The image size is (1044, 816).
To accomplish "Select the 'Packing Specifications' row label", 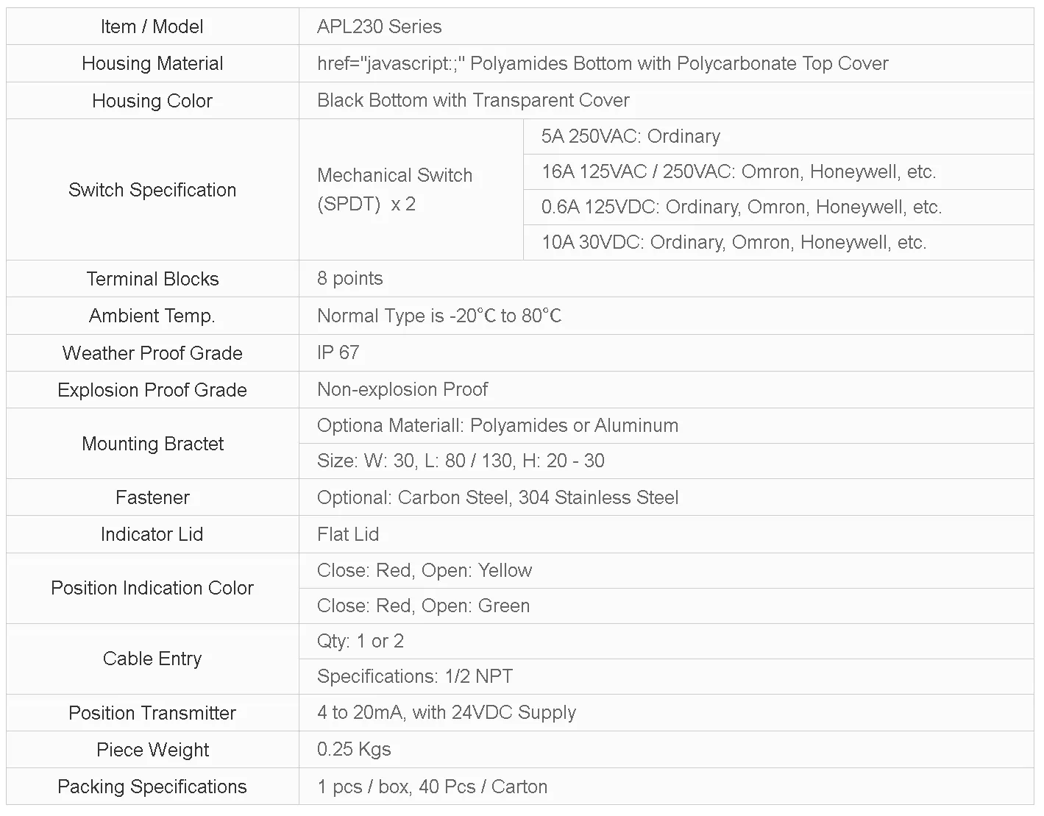I will (152, 787).
